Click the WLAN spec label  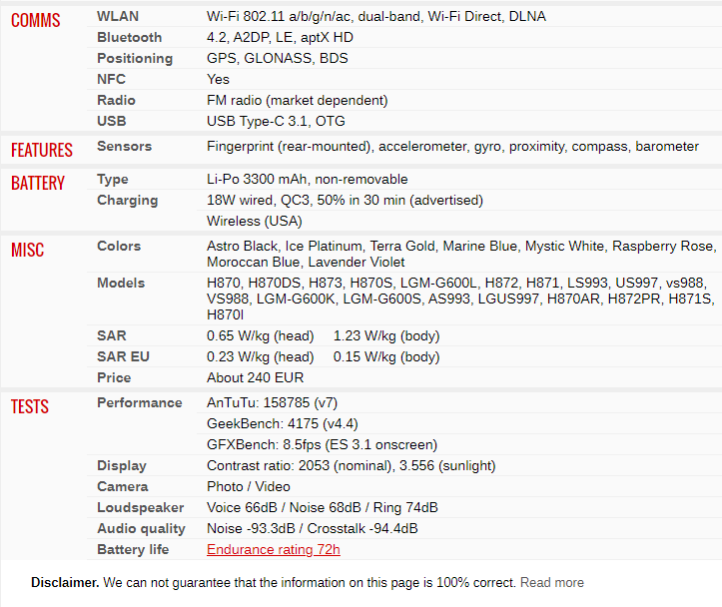coord(118,17)
